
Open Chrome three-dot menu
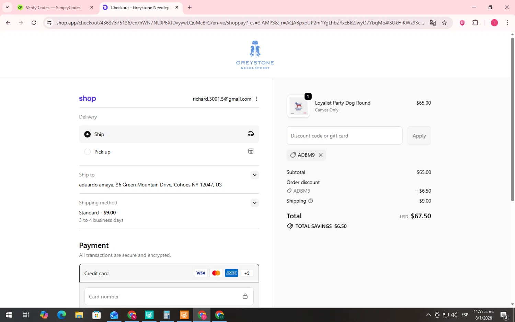507,23
